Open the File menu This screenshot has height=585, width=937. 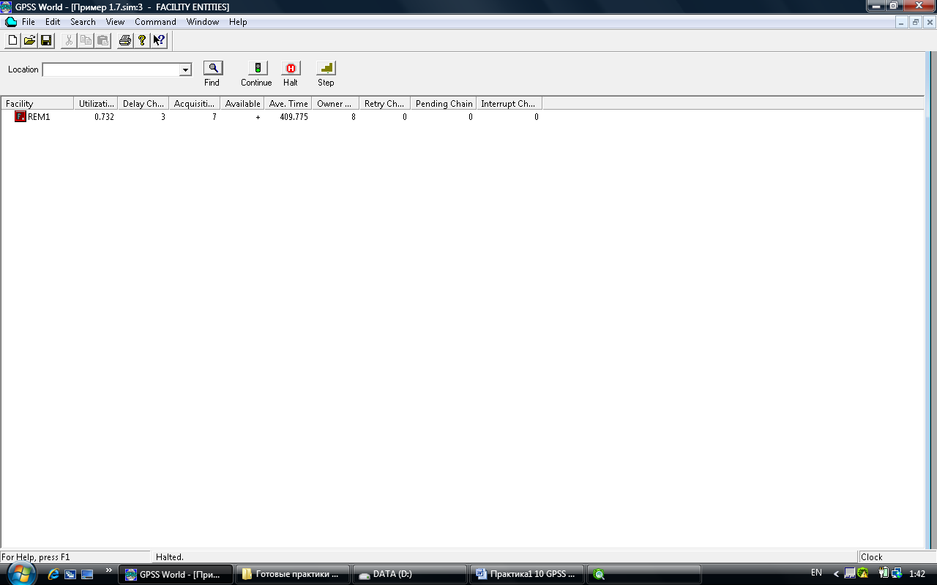29,22
